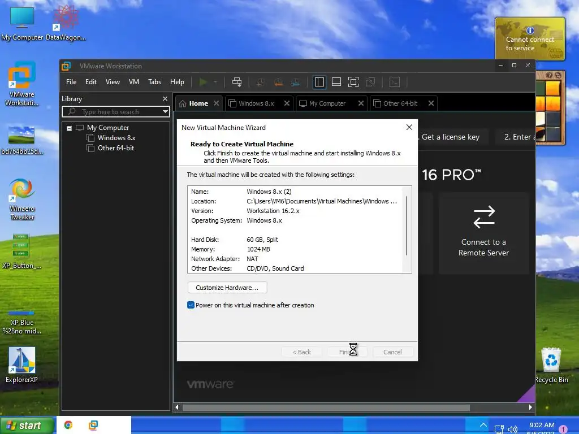Expand the system tray hidden icons chevron
Image resolution: width=579 pixels, height=434 pixels.
(483, 425)
